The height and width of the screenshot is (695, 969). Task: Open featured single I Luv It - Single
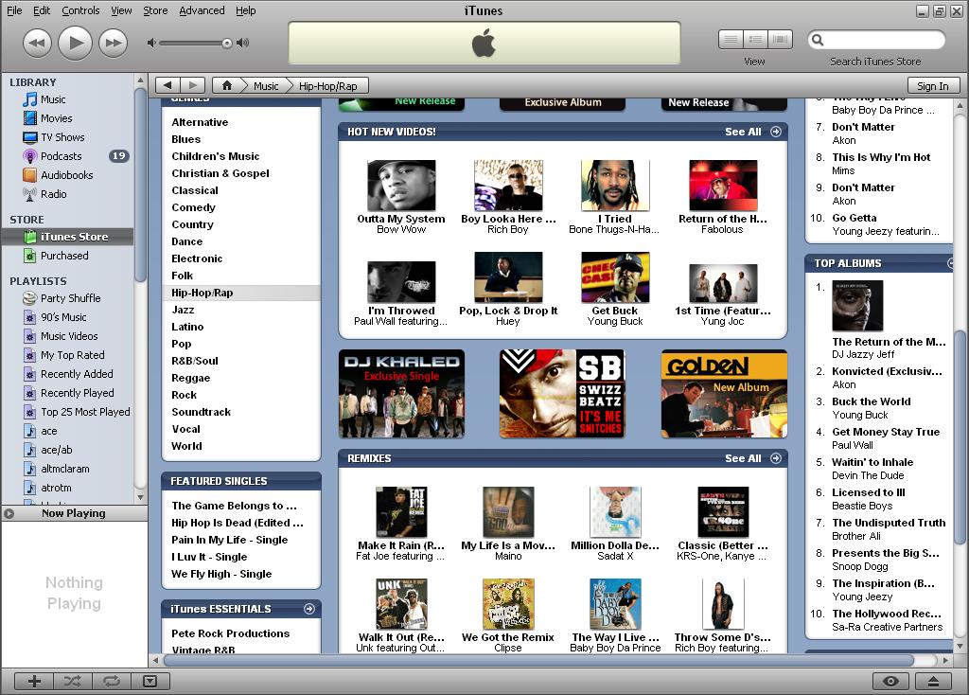coord(209,557)
